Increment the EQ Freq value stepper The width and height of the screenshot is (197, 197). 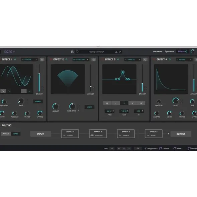click(113, 110)
